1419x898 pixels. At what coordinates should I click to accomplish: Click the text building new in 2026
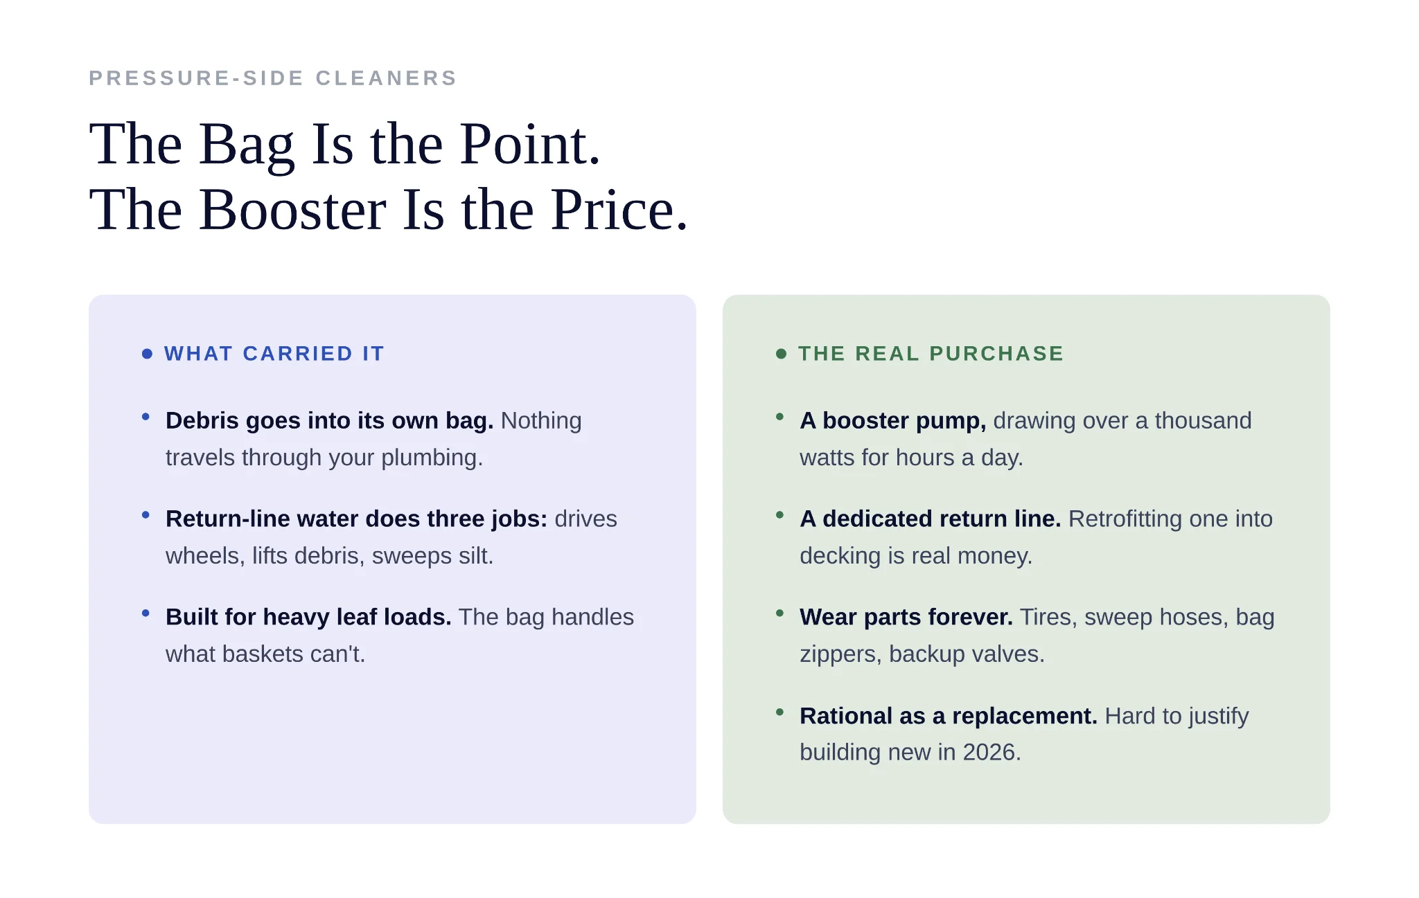[x=910, y=753]
